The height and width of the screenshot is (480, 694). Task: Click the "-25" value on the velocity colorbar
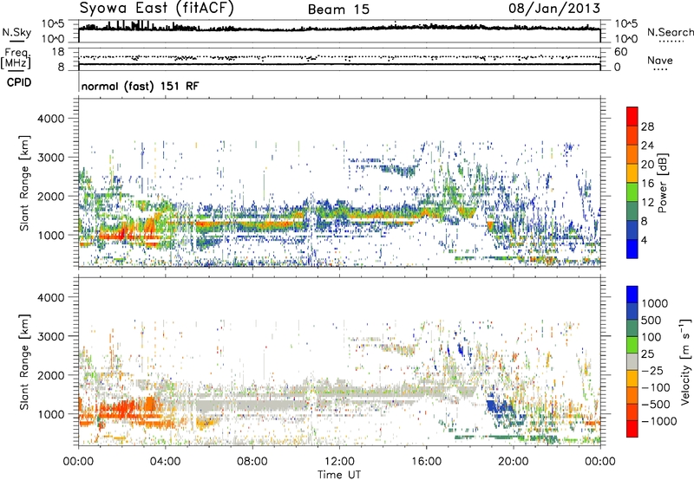point(652,371)
